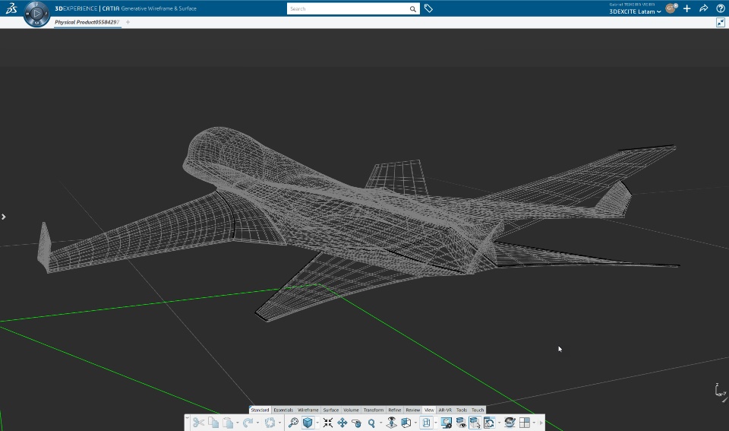Toggle the blue cube view mode button
This screenshot has width=729, height=431.
[x=308, y=423]
